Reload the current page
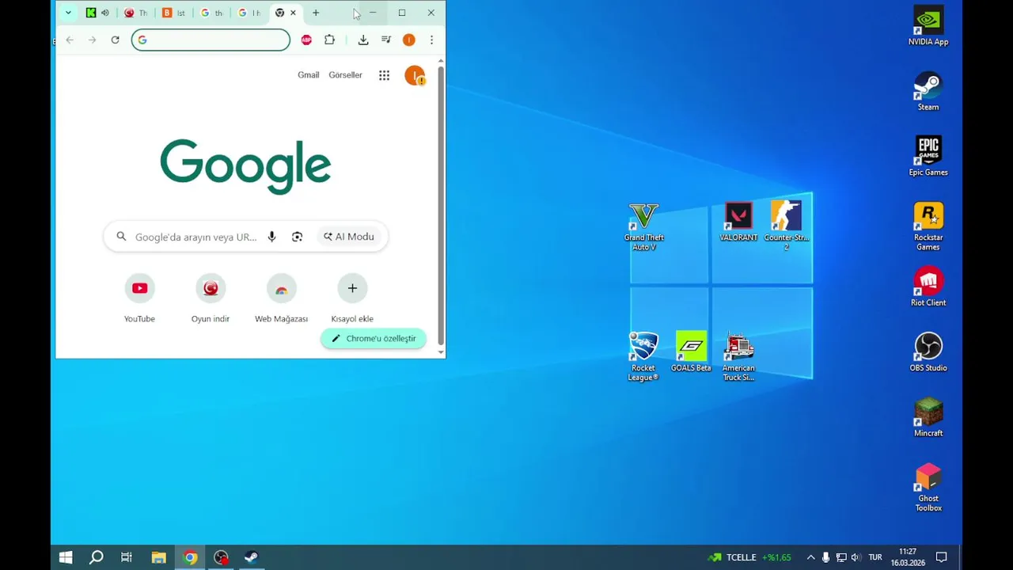 [115, 40]
